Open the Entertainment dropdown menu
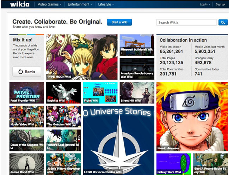This screenshot has width=229, height=175. pyautogui.click(x=81, y=5)
